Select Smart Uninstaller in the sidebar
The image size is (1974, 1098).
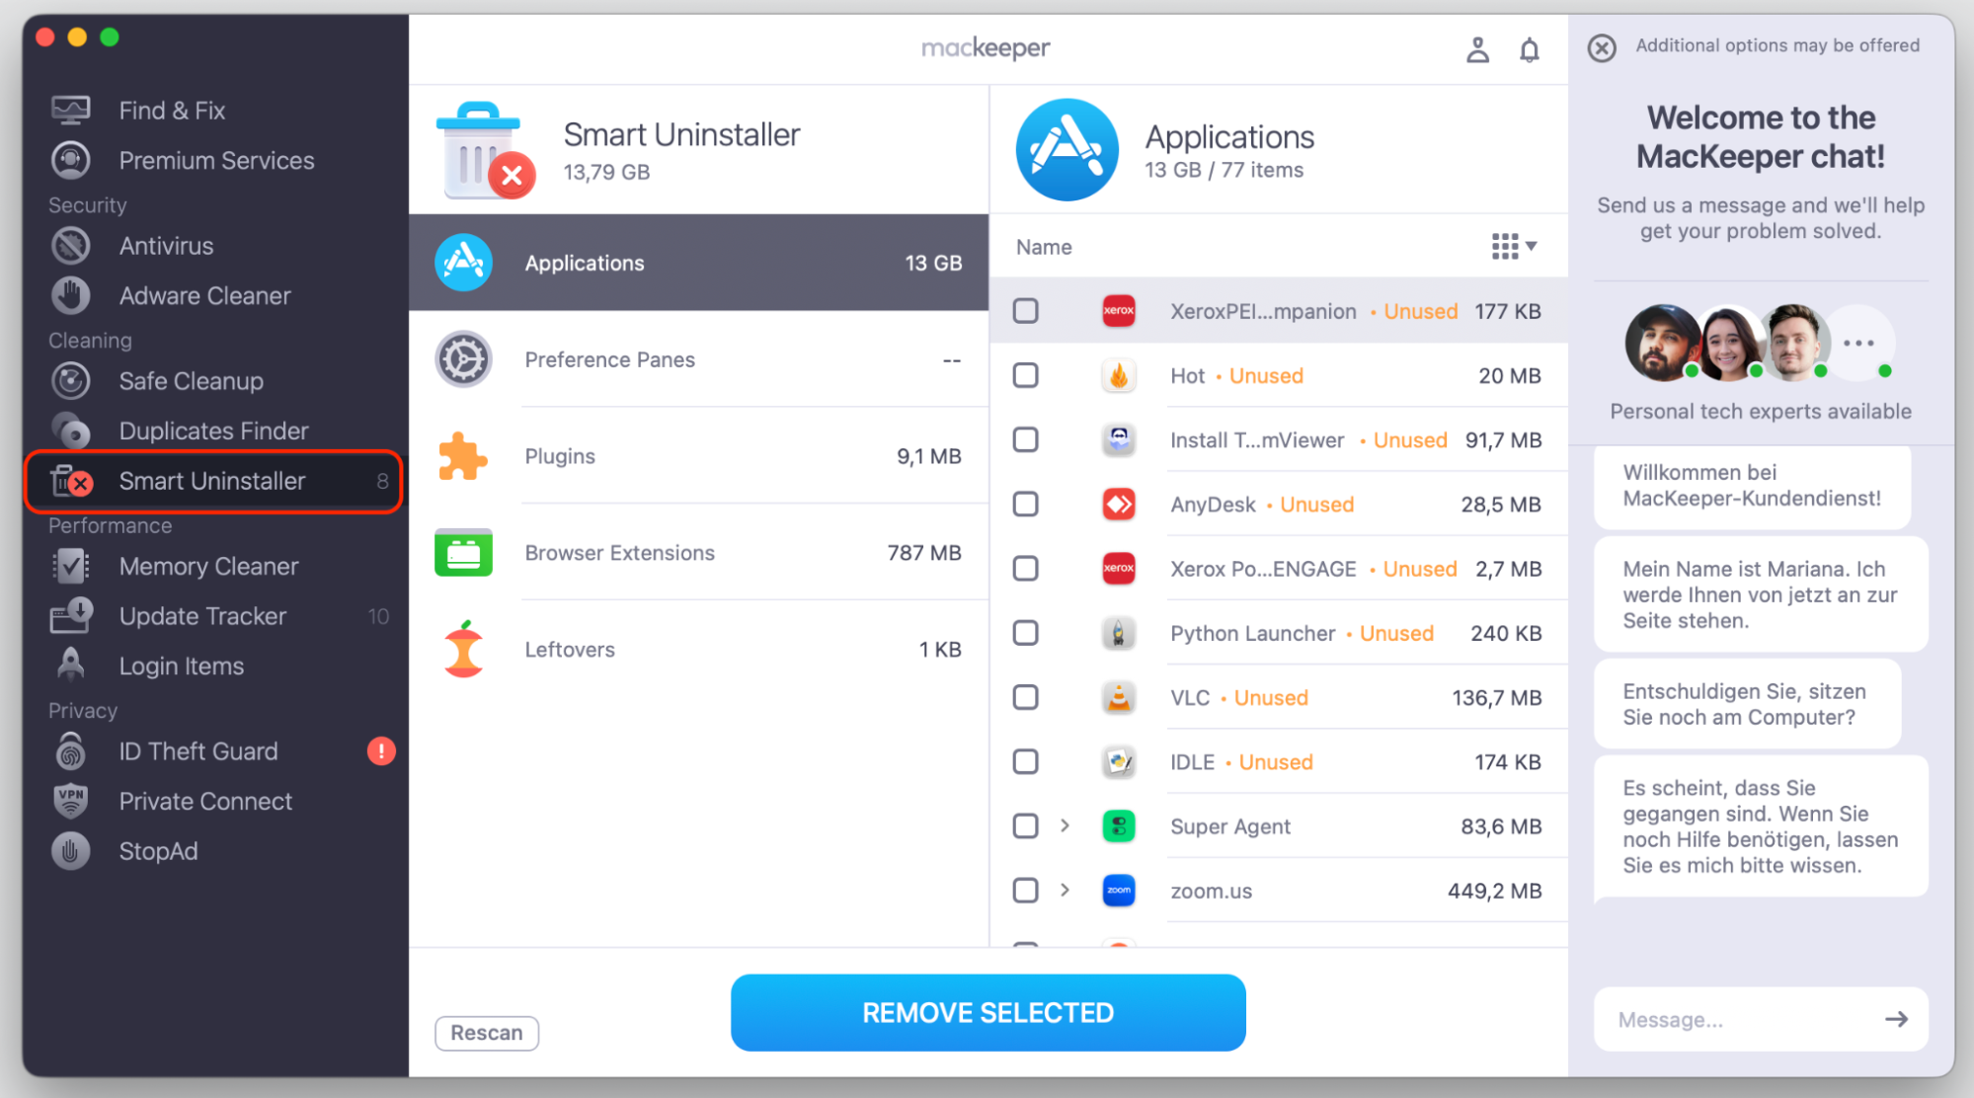(x=213, y=481)
